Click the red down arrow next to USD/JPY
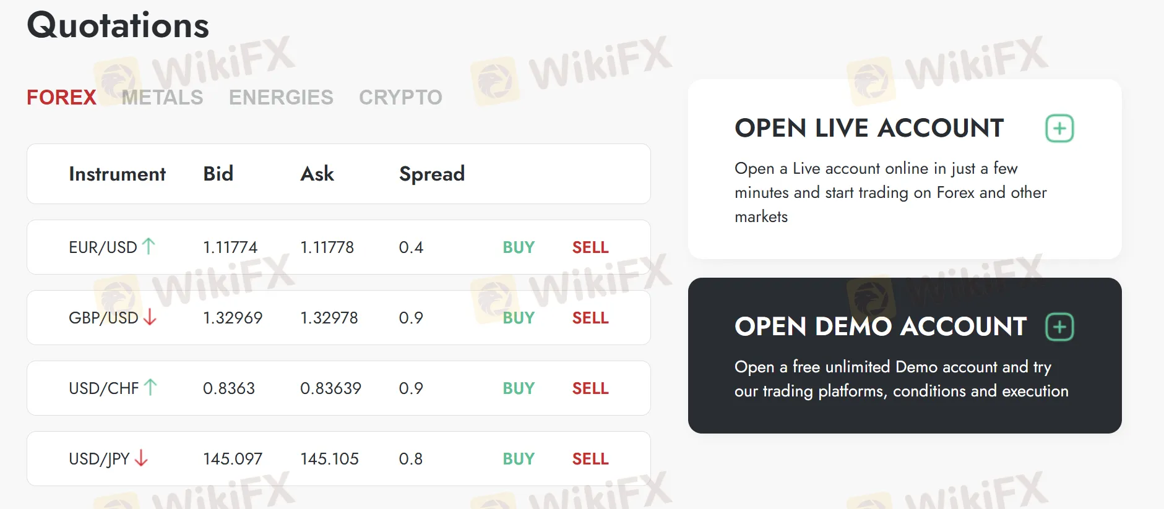The image size is (1164, 509). [x=141, y=458]
